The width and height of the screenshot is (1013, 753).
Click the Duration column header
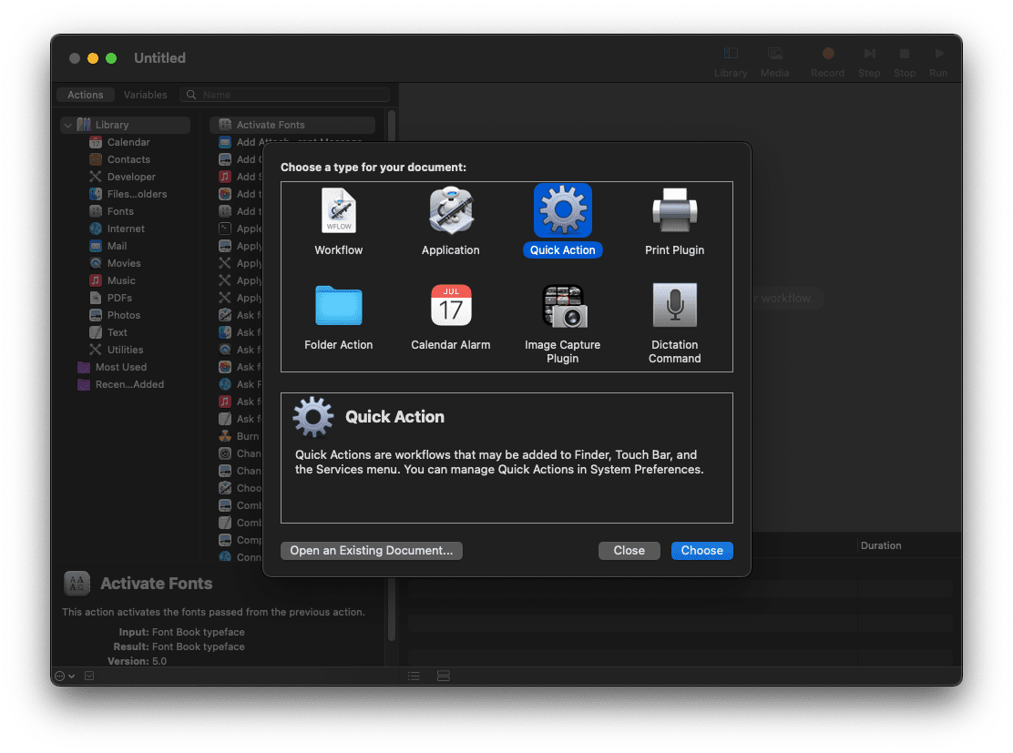pyautogui.click(x=881, y=545)
